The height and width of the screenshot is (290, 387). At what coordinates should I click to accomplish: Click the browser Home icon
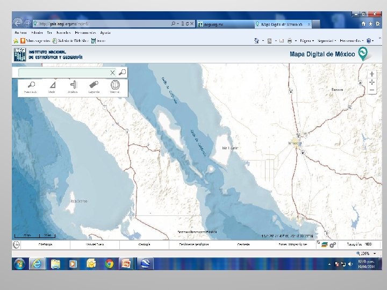(x=363, y=24)
